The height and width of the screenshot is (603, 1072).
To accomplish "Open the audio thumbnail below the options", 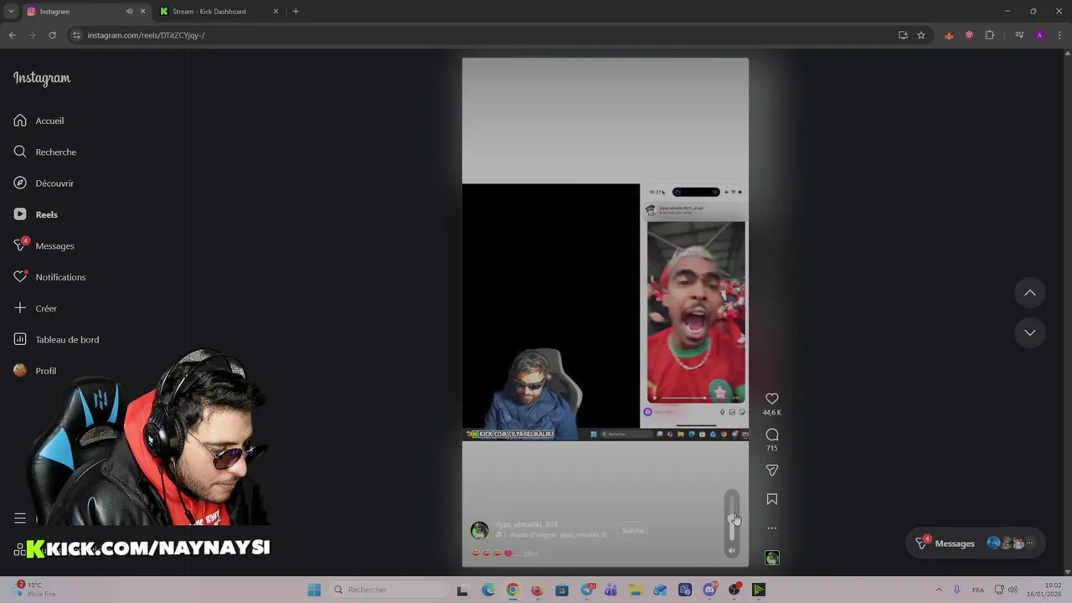I will tap(772, 558).
